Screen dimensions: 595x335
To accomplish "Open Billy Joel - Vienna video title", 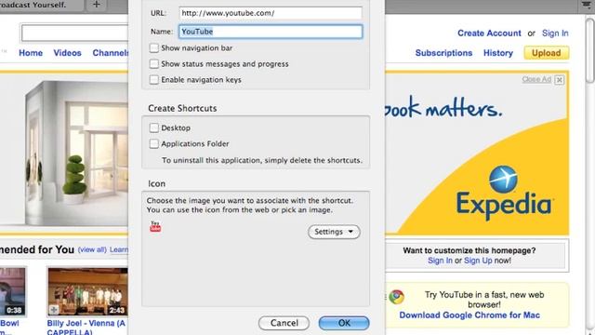I will pyautogui.click(x=86, y=328).
